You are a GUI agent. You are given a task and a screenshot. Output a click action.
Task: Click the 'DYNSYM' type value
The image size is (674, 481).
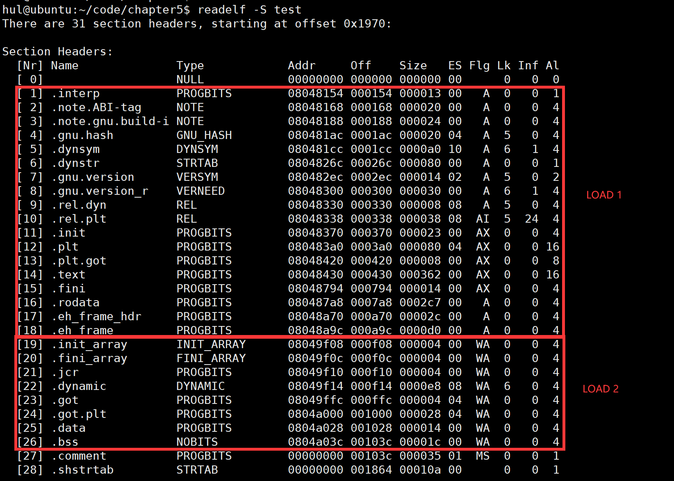click(x=197, y=149)
